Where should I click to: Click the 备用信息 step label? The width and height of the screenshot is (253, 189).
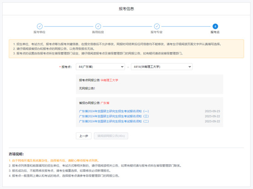click(x=98, y=32)
